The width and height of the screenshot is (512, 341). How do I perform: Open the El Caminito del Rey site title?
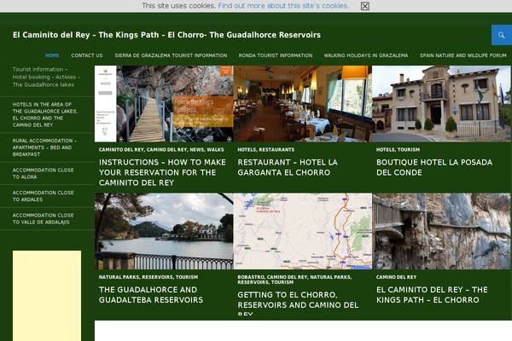(166, 35)
